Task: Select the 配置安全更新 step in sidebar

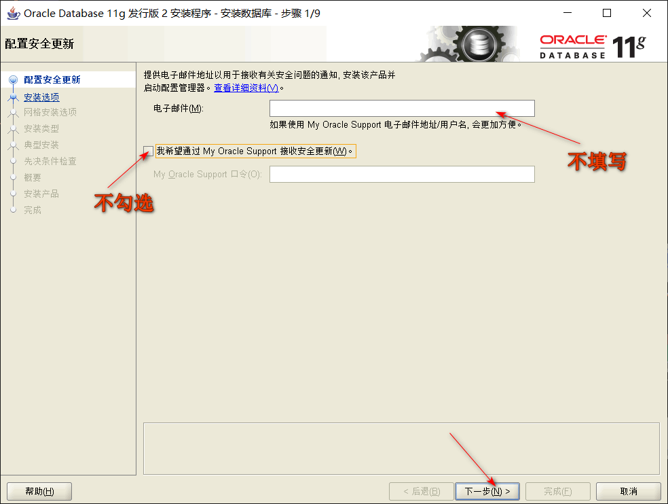Action: pos(52,79)
